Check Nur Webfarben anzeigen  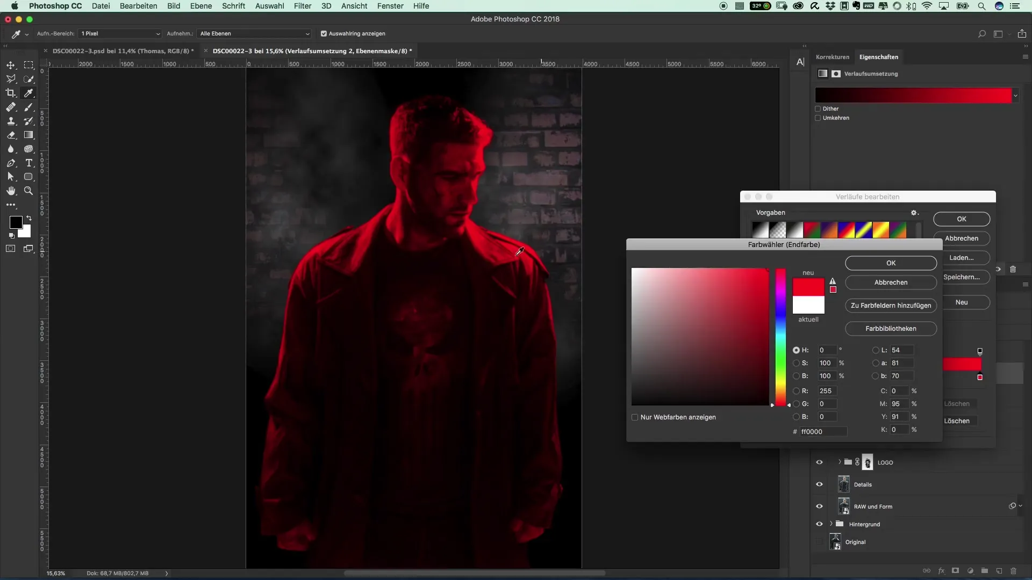(x=635, y=417)
